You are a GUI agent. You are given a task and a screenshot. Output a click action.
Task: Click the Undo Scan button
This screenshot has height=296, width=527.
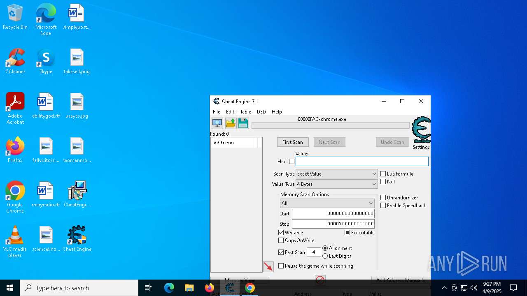(x=392, y=142)
